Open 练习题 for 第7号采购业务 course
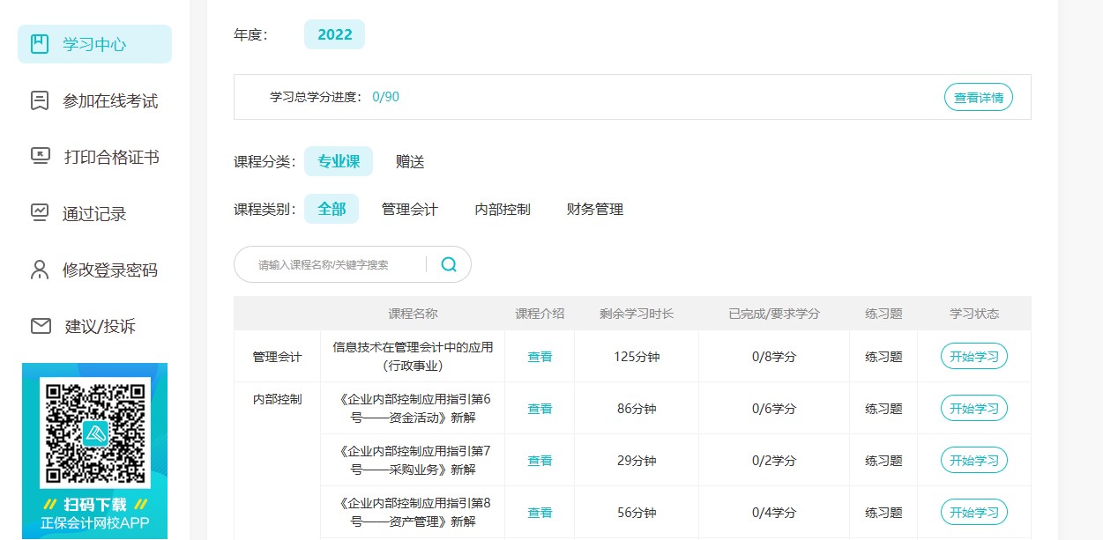1103x540 pixels. click(x=883, y=461)
